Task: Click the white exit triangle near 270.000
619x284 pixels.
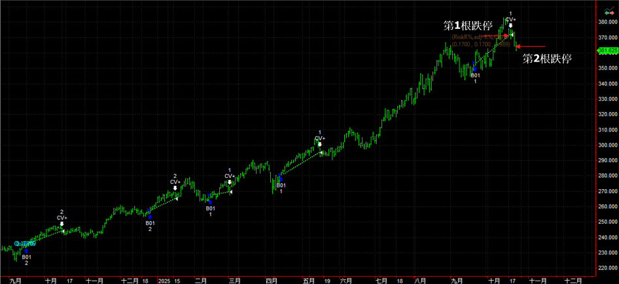Action: [x=231, y=192]
